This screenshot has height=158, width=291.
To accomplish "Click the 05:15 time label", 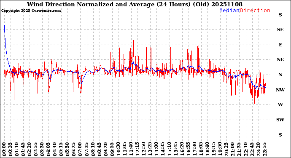I will tap(62, 149).
